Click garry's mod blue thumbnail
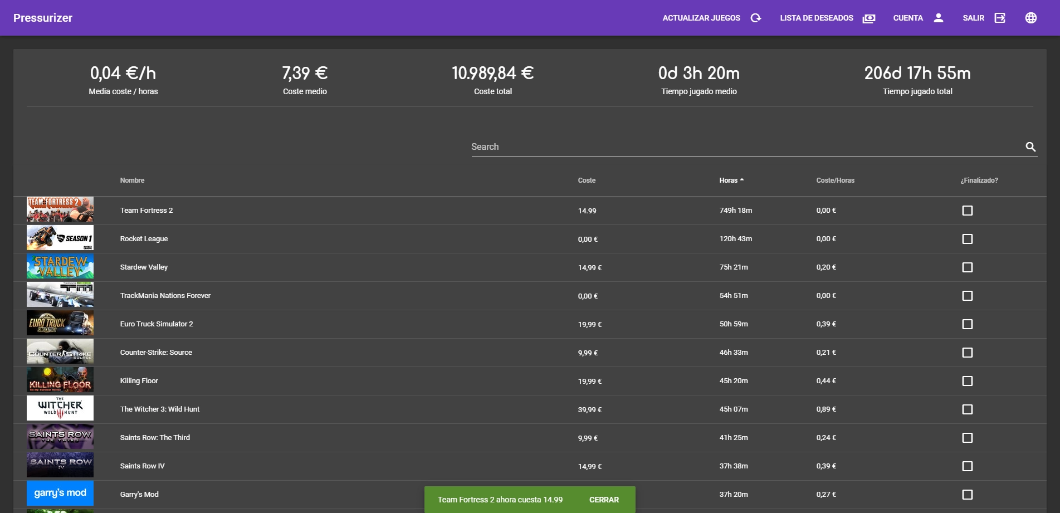Viewport: 1060px width, 513px height. point(60,494)
